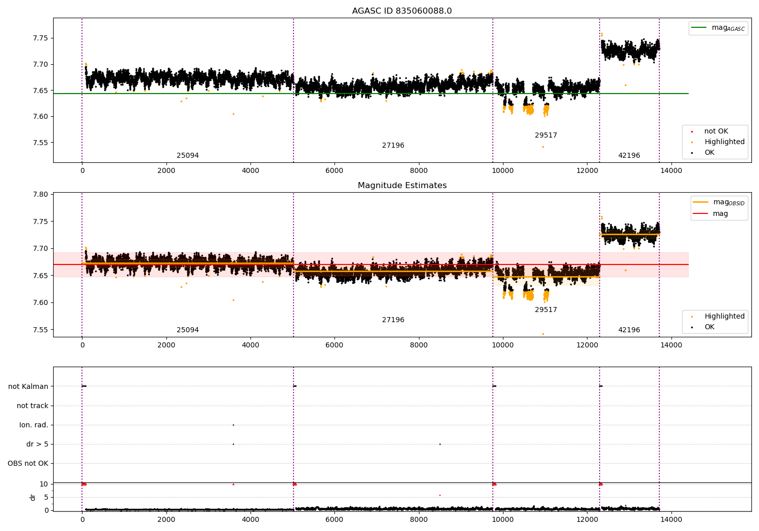Select obsid label 27196 in Magnitude Estimates plot
Screen dimensions: 759x531
pos(393,320)
